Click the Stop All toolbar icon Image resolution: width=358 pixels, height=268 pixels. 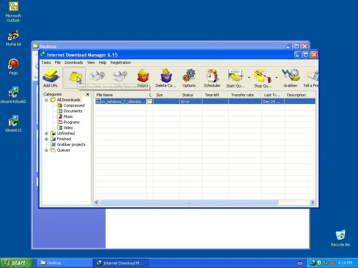coord(120,78)
